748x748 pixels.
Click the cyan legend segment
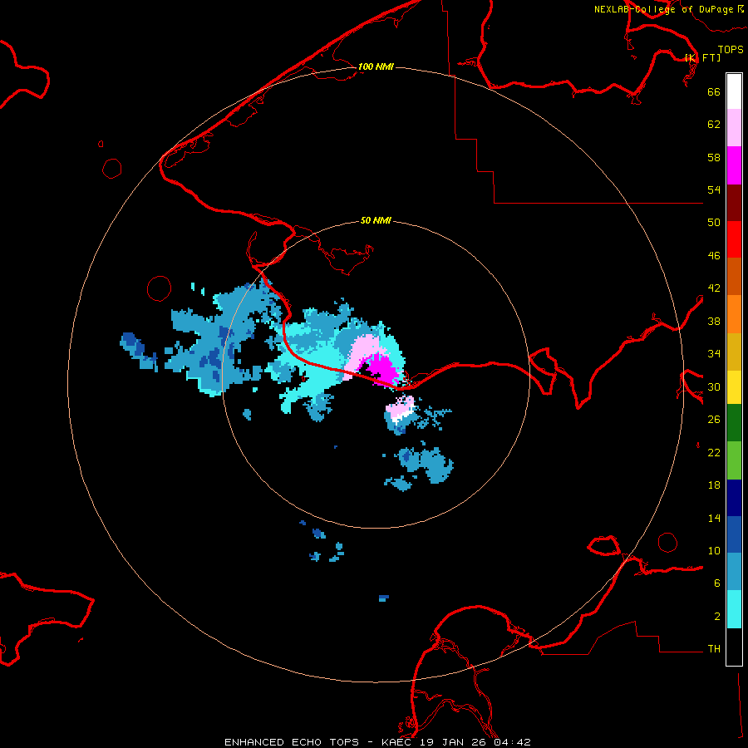coord(734,609)
